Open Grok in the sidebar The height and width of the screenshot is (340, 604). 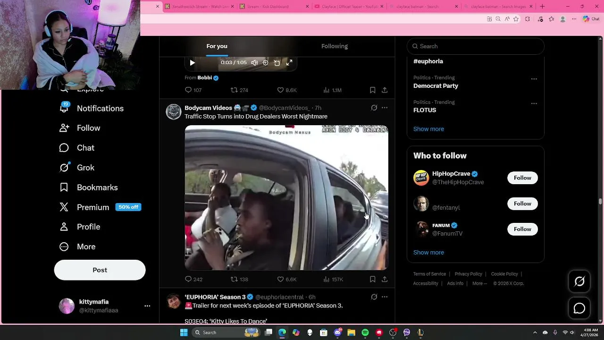tap(77, 168)
